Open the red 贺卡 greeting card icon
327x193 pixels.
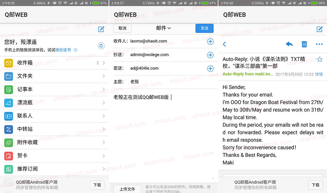pos(8,156)
